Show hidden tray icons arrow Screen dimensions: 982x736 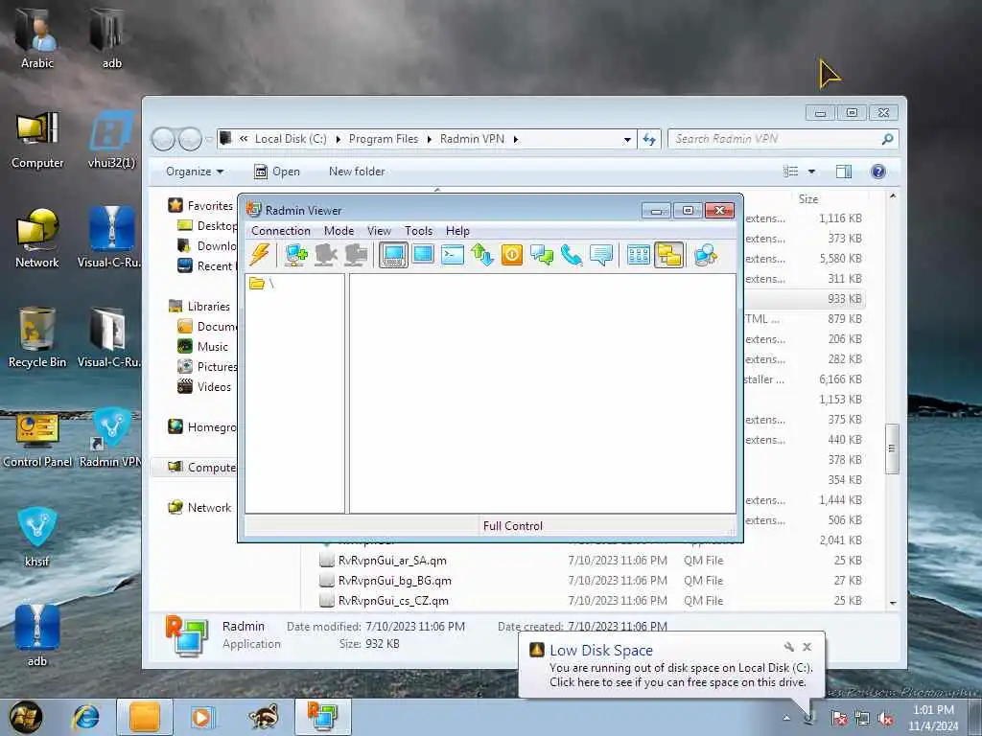[786, 718]
